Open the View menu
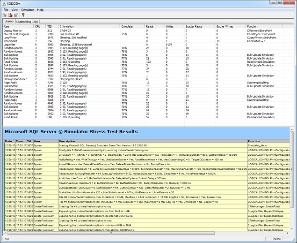297x243 pixels. click(14, 10)
